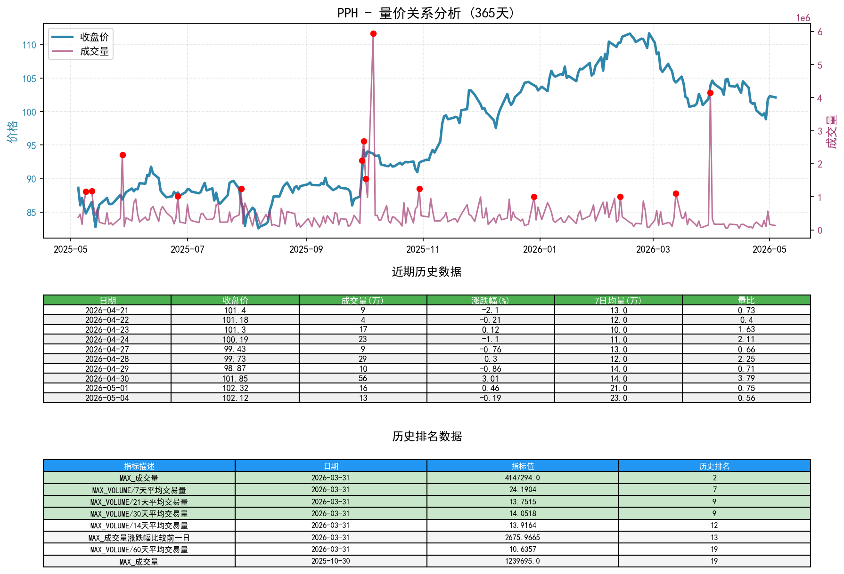This screenshot has width=844, height=574.
Task: Click the 2026-04-24 date cell
Action: (x=107, y=339)
